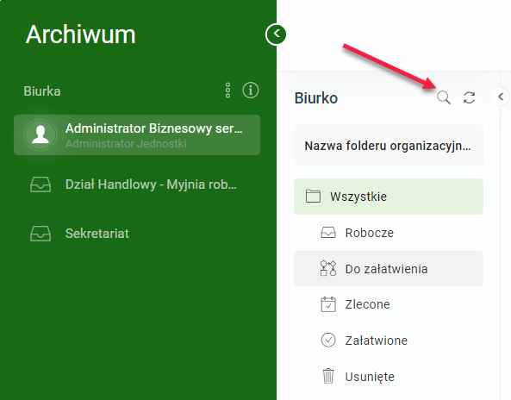Click the Biurko panel heading
The width and height of the screenshot is (511, 400).
[x=315, y=98]
